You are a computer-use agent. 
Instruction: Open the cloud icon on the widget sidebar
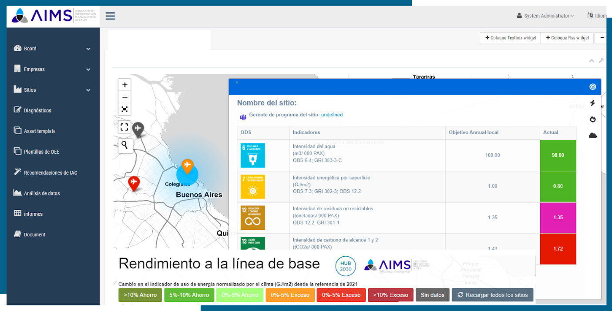tap(592, 135)
